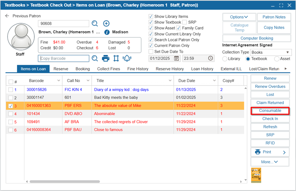This screenshot has height=191, width=296.
Task: Open patron info icon next to Madison
Action: 107,32
